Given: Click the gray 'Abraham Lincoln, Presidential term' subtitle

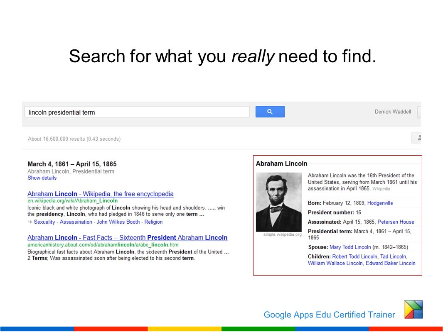Looking at the screenshot, I should coord(71,171).
